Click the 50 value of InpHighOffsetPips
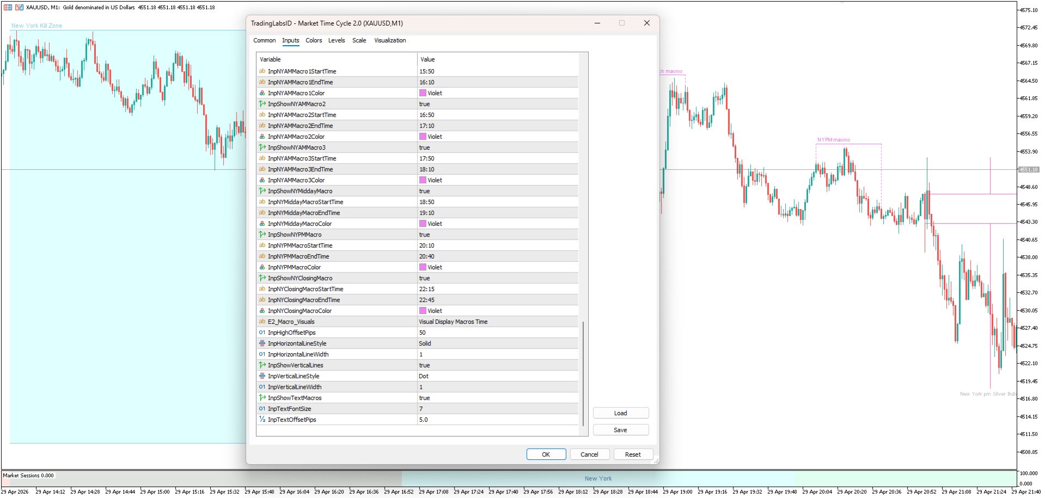 click(423, 333)
